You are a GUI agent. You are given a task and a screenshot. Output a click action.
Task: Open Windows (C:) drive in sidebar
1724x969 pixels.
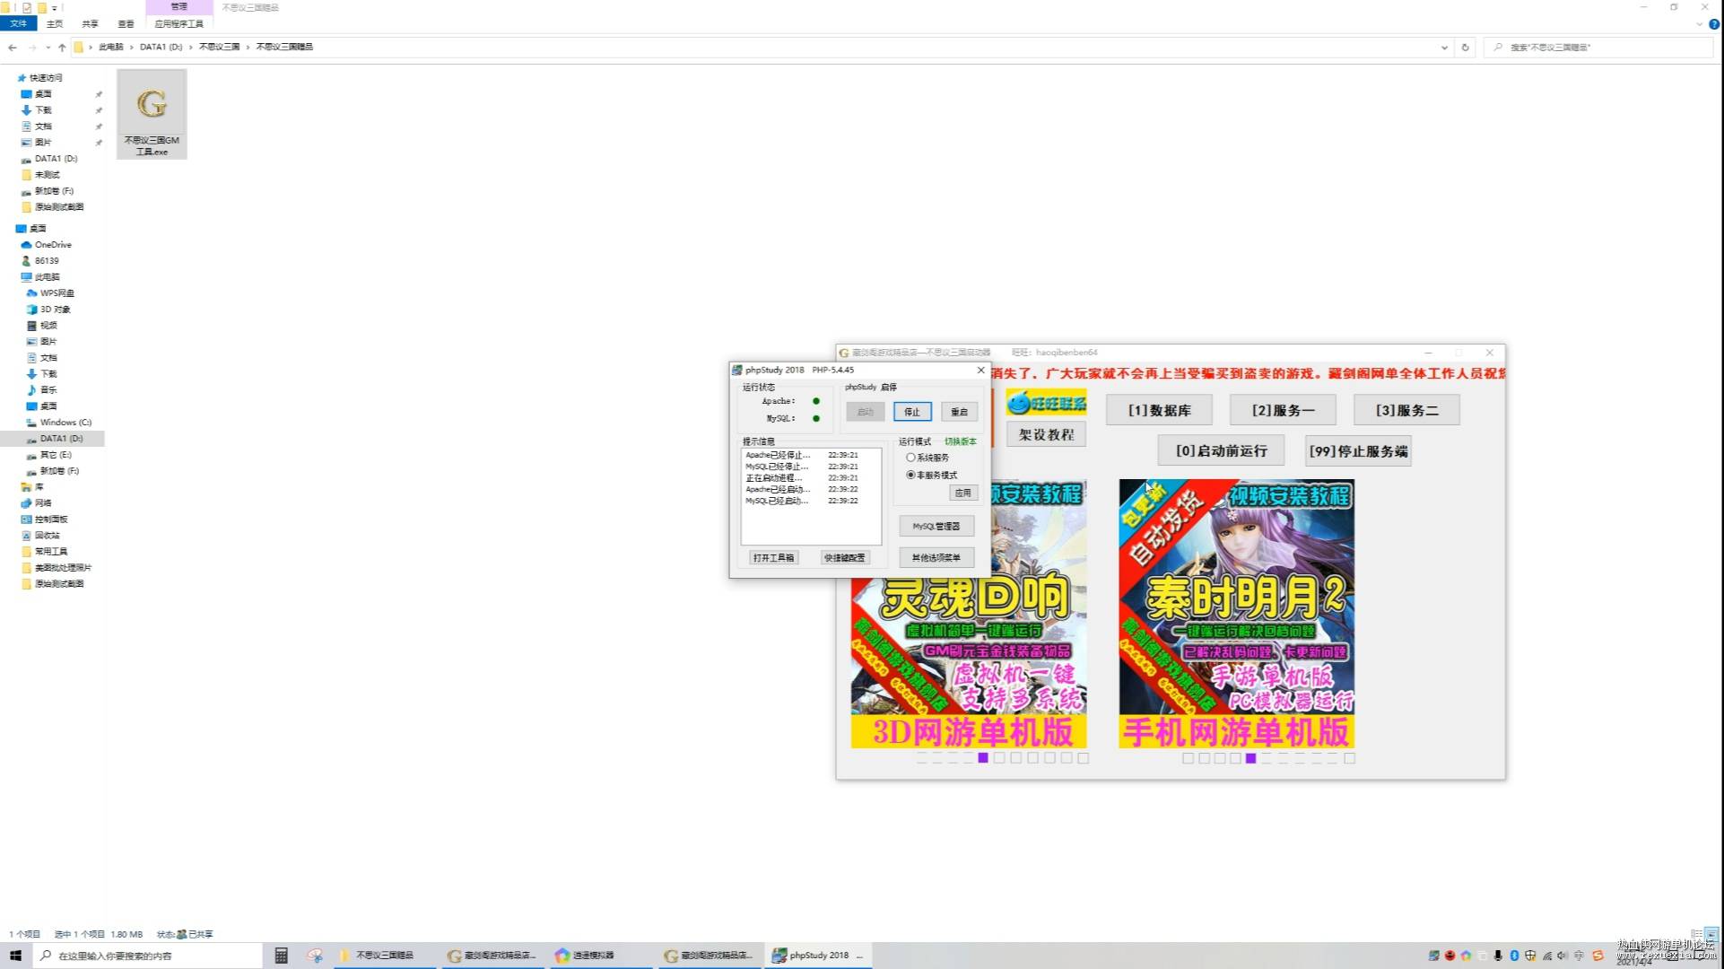coord(65,423)
